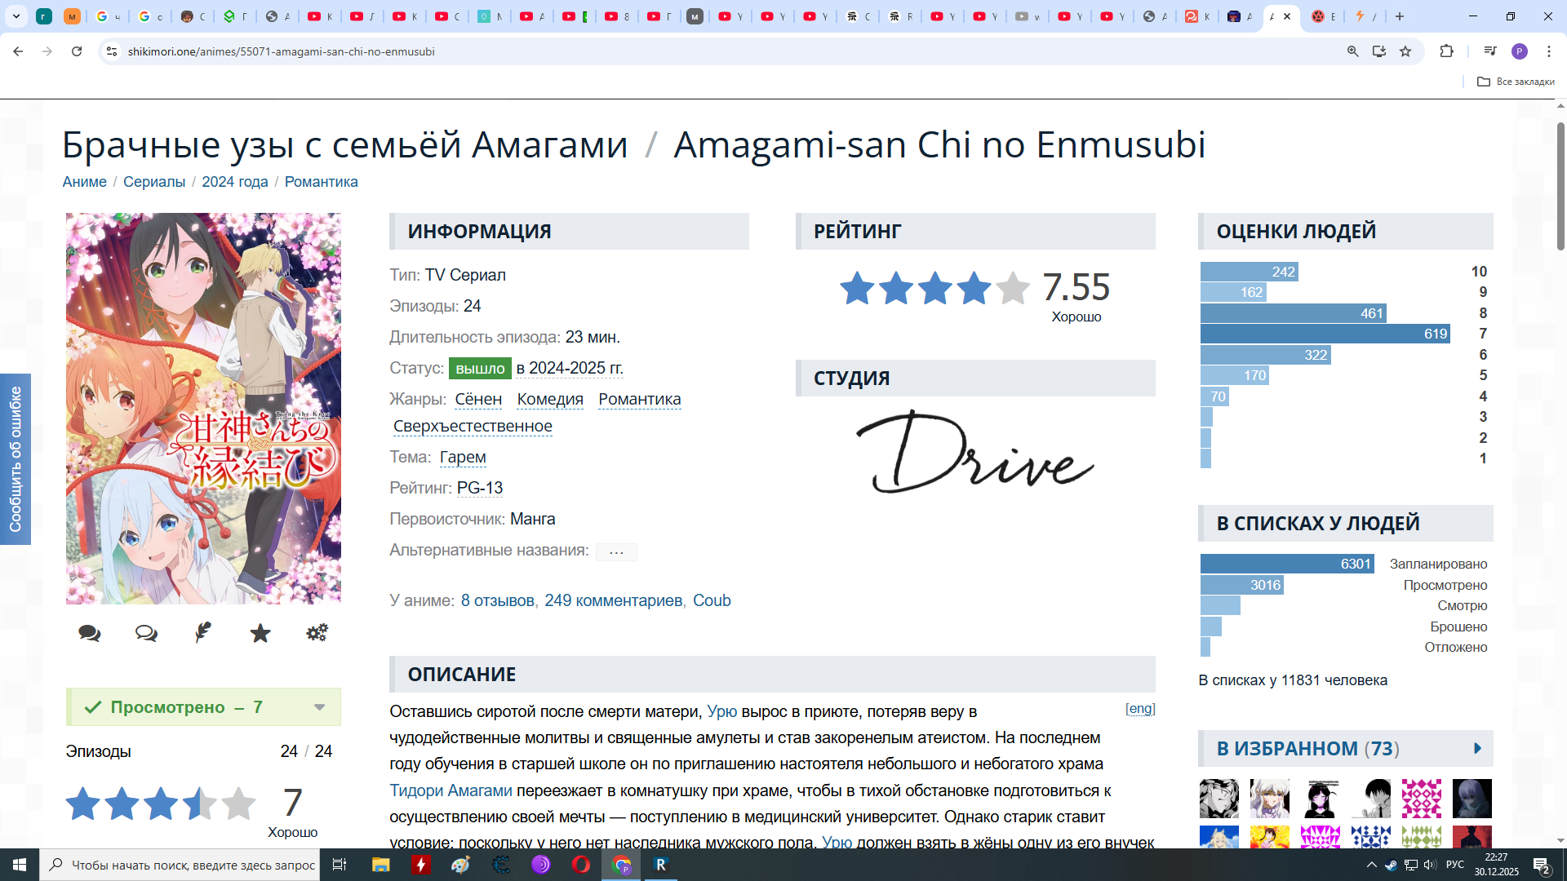The height and width of the screenshot is (881, 1567).
Task: Click the feather quill write review icon
Action: coord(203,633)
